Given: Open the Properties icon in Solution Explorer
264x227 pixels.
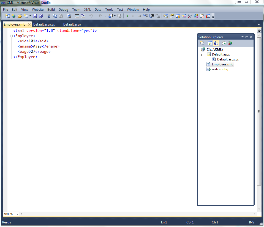Looking at the screenshot, I should tap(202, 43).
